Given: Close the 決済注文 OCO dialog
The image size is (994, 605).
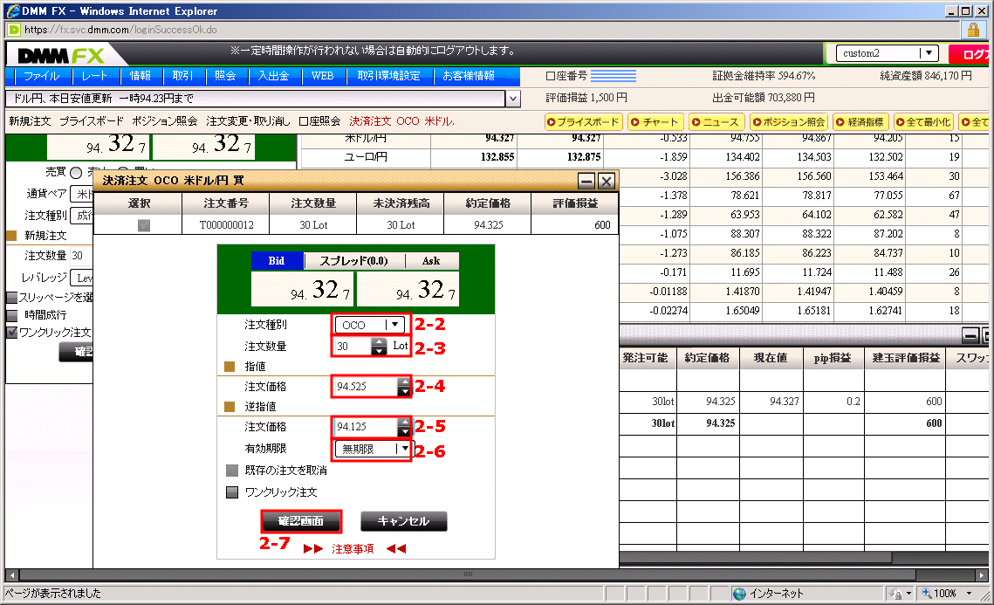Looking at the screenshot, I should tap(607, 182).
